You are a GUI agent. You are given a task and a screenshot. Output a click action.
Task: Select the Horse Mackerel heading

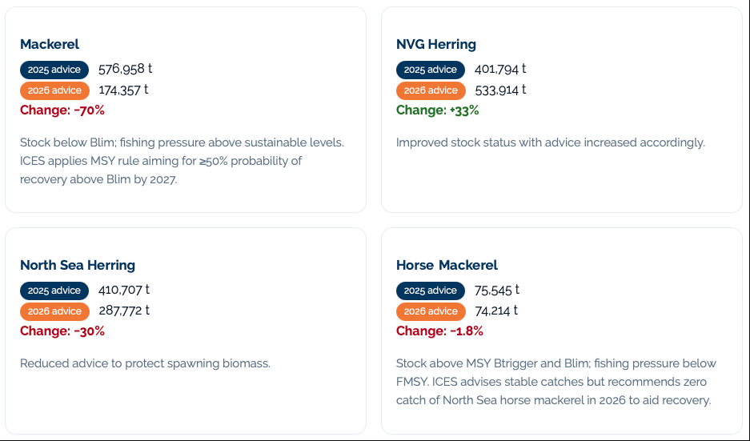tap(447, 265)
